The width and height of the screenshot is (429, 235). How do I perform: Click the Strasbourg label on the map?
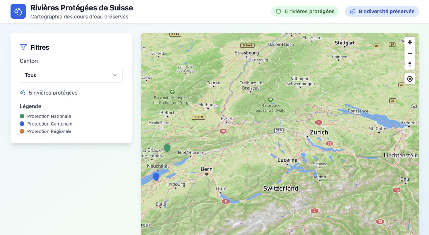[246, 53]
